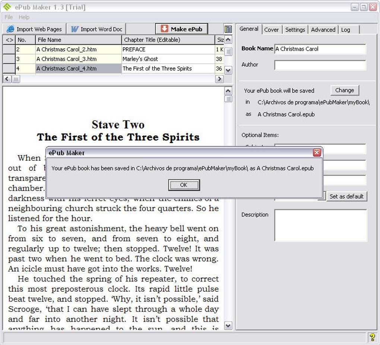Click the Import Web Pages button

(x=34, y=29)
